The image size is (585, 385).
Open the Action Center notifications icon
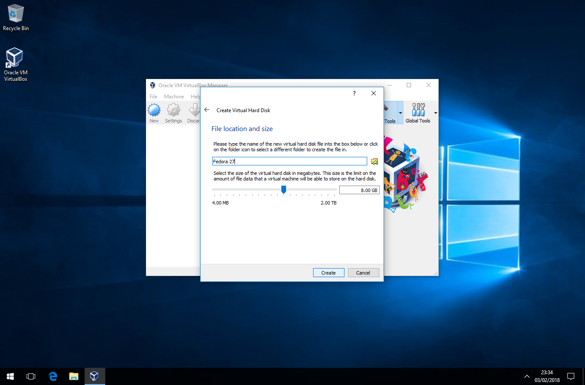click(571, 376)
